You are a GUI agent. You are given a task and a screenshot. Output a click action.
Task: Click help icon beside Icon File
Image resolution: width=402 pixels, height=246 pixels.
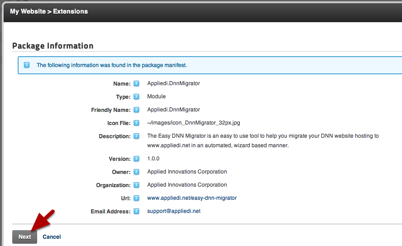(x=136, y=123)
